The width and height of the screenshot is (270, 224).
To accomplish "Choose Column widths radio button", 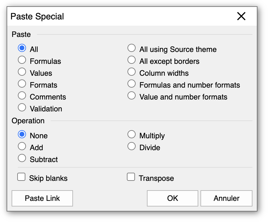I will [132, 72].
